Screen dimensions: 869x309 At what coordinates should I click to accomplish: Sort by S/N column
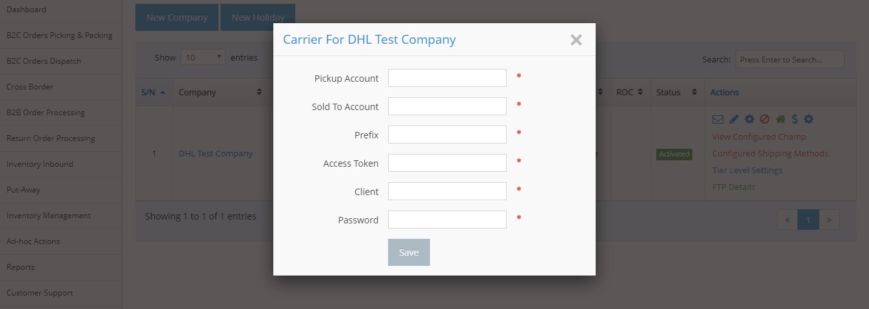153,92
